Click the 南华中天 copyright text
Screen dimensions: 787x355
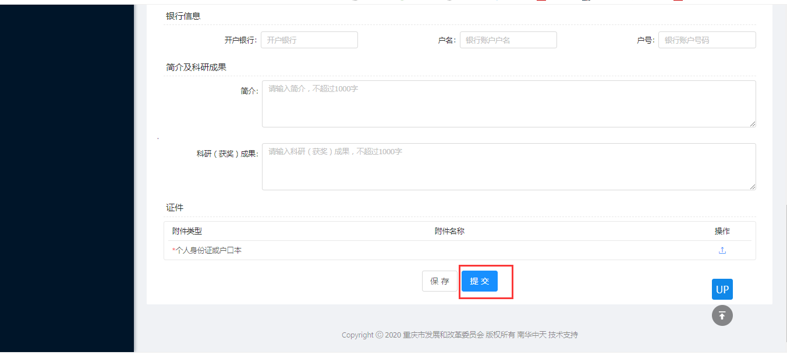coord(530,335)
